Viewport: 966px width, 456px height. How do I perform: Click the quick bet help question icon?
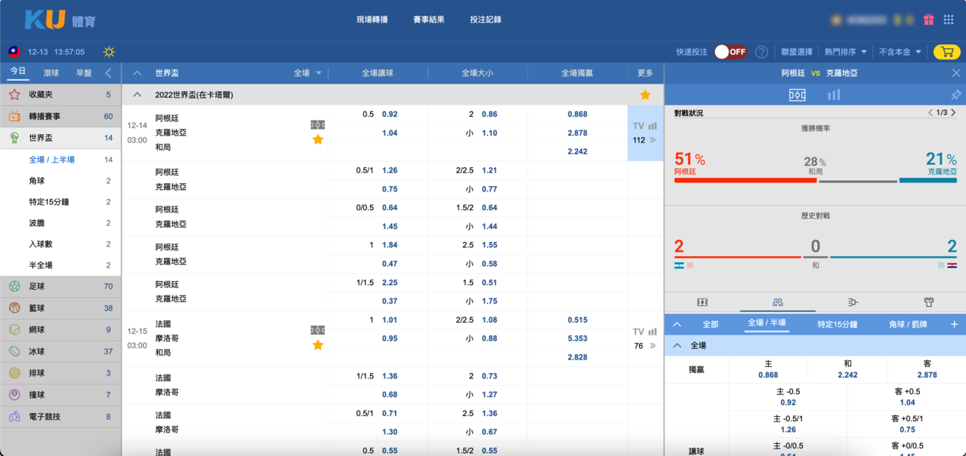pos(761,52)
